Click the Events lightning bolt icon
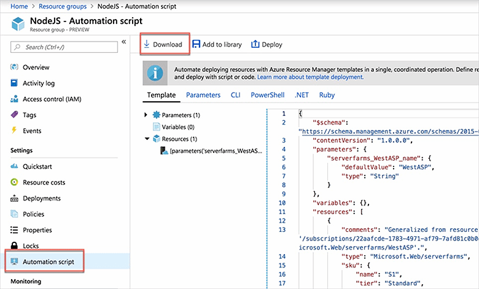 (x=15, y=131)
